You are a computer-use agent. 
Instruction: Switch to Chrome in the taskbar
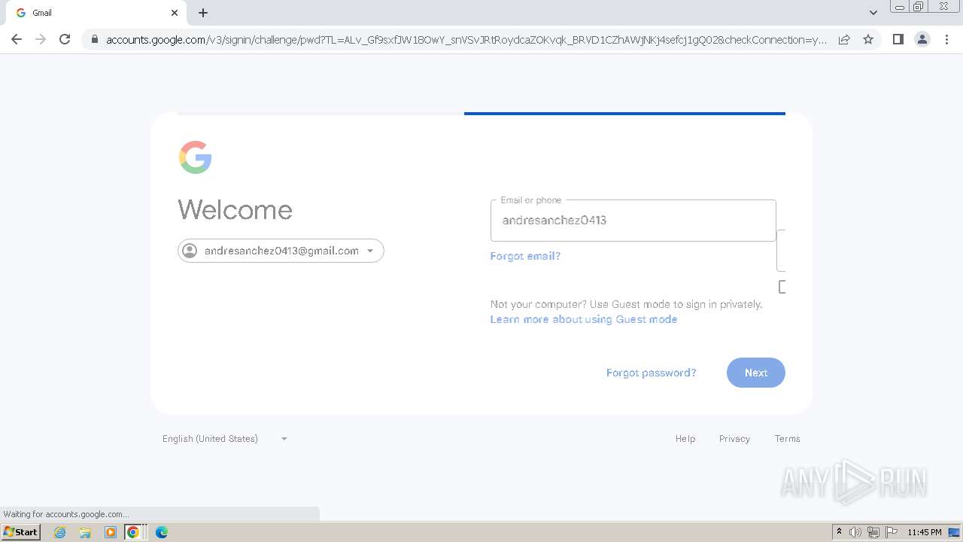pos(135,532)
